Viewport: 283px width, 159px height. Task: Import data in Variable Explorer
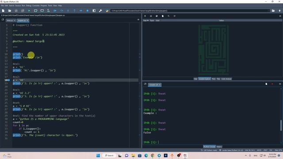pos(145,16)
